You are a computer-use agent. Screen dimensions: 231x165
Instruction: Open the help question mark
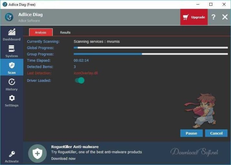pyautogui.click(x=214, y=17)
